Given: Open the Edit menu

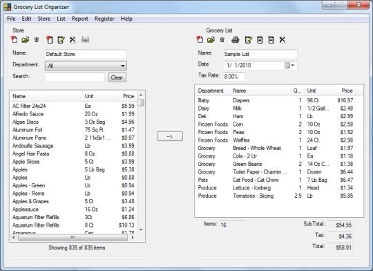Looking at the screenshot, I should coord(26,19).
